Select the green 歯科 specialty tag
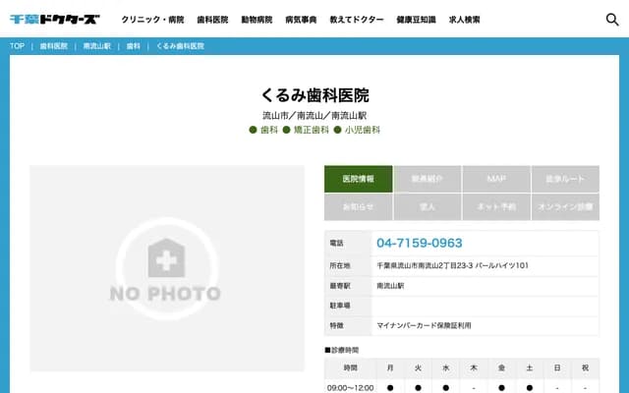The width and height of the screenshot is (629, 393). click(x=263, y=130)
